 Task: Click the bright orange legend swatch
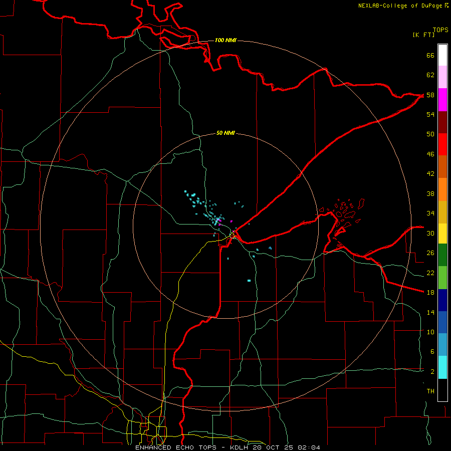442,189
